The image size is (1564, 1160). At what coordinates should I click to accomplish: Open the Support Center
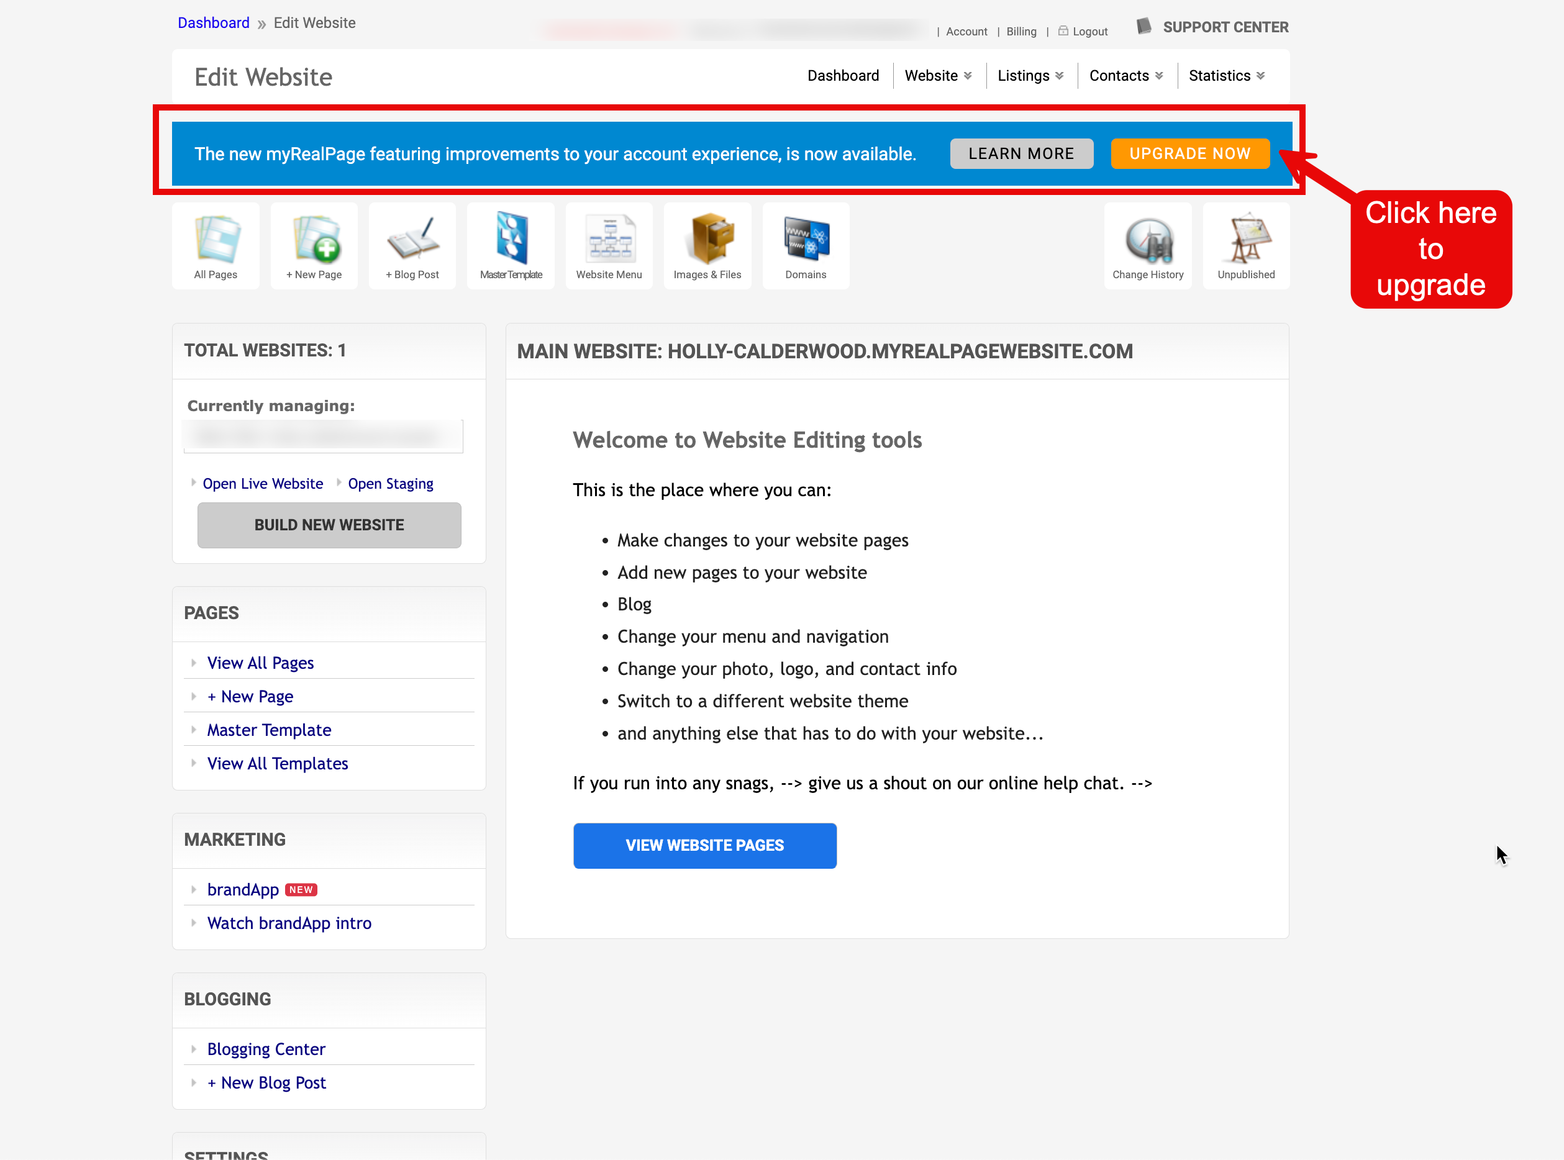[x=1225, y=27]
